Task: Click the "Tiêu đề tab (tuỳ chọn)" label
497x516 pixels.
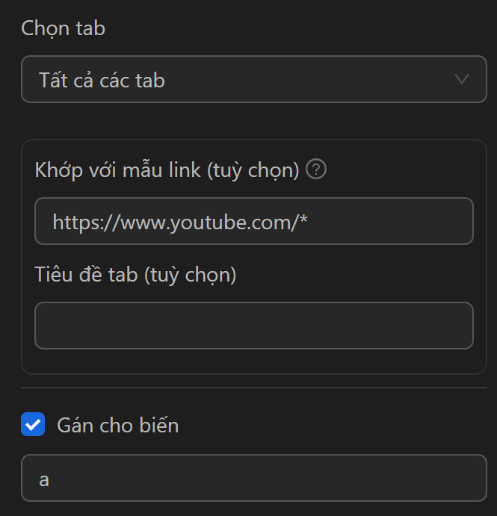Action: click(135, 275)
